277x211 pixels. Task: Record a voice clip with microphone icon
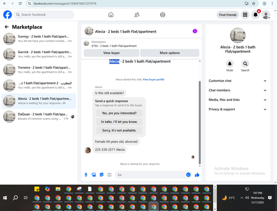pyautogui.click(x=86, y=175)
